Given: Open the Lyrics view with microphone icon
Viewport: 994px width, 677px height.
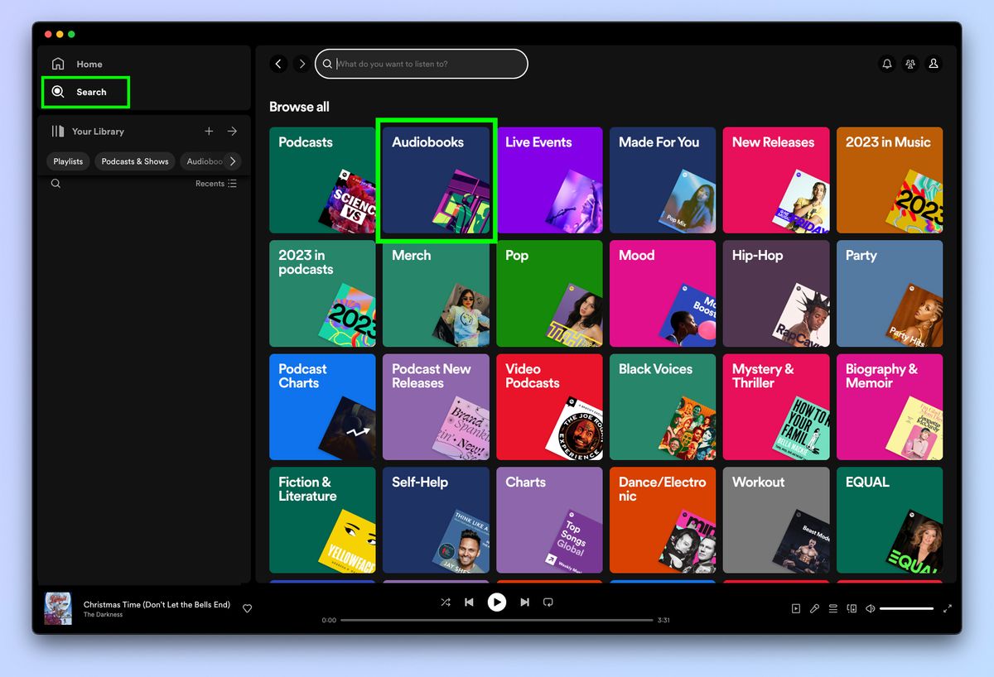Looking at the screenshot, I should click(813, 608).
